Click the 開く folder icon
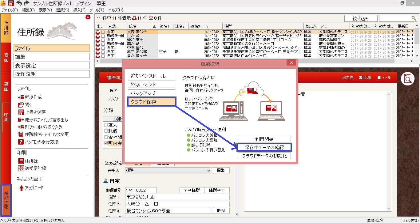Screen dimensions: 420x223 (21, 105)
